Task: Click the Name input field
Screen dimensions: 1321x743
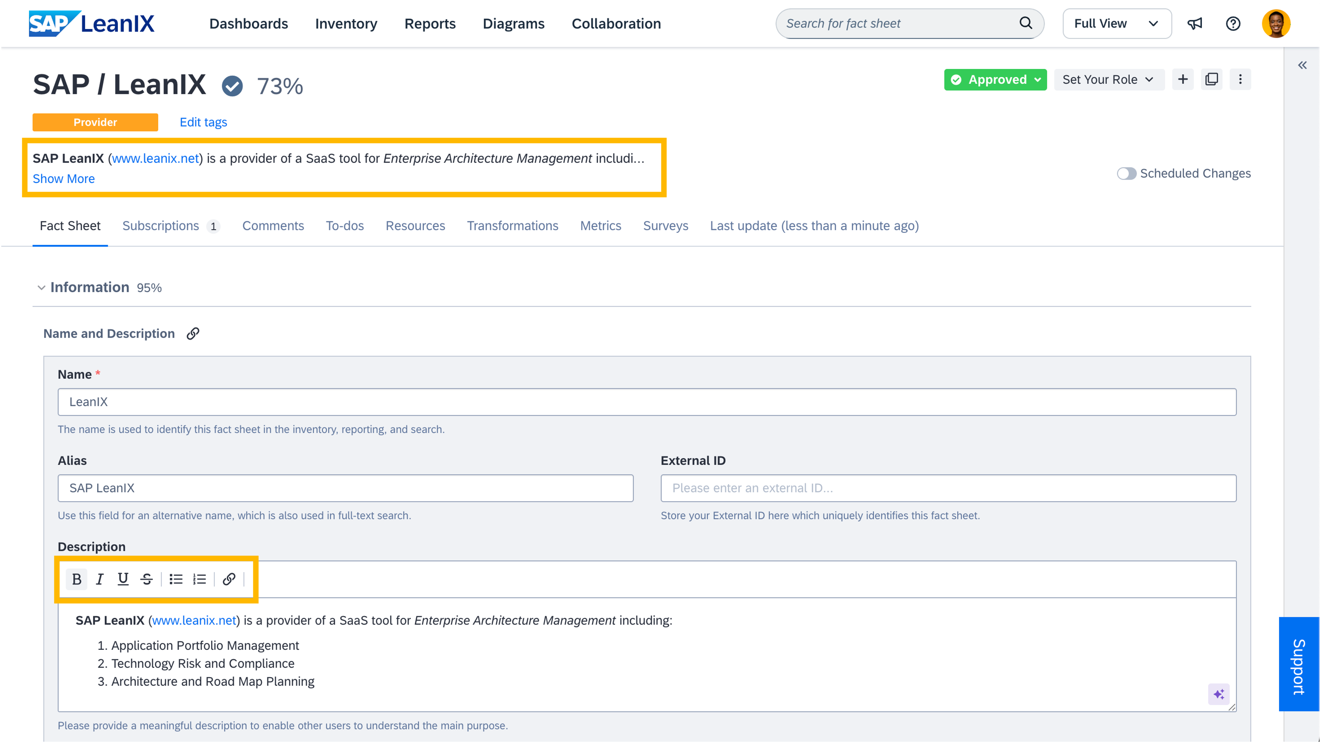Action: click(x=647, y=402)
